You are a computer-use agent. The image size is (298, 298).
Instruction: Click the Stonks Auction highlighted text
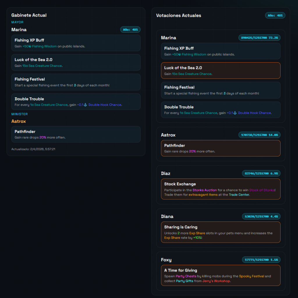pos(205,190)
